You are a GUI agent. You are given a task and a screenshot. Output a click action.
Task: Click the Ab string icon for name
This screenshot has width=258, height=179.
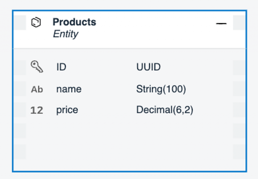(37, 90)
